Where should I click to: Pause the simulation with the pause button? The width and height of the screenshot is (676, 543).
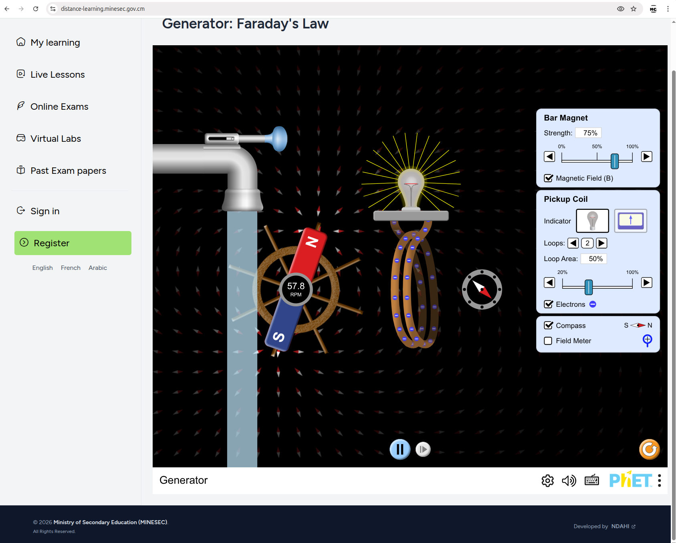400,449
